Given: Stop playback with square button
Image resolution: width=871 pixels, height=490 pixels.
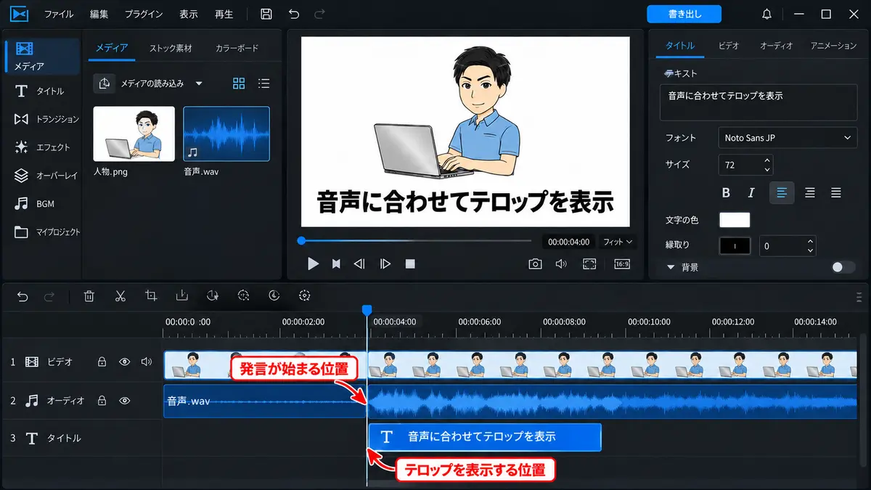Looking at the screenshot, I should point(410,264).
